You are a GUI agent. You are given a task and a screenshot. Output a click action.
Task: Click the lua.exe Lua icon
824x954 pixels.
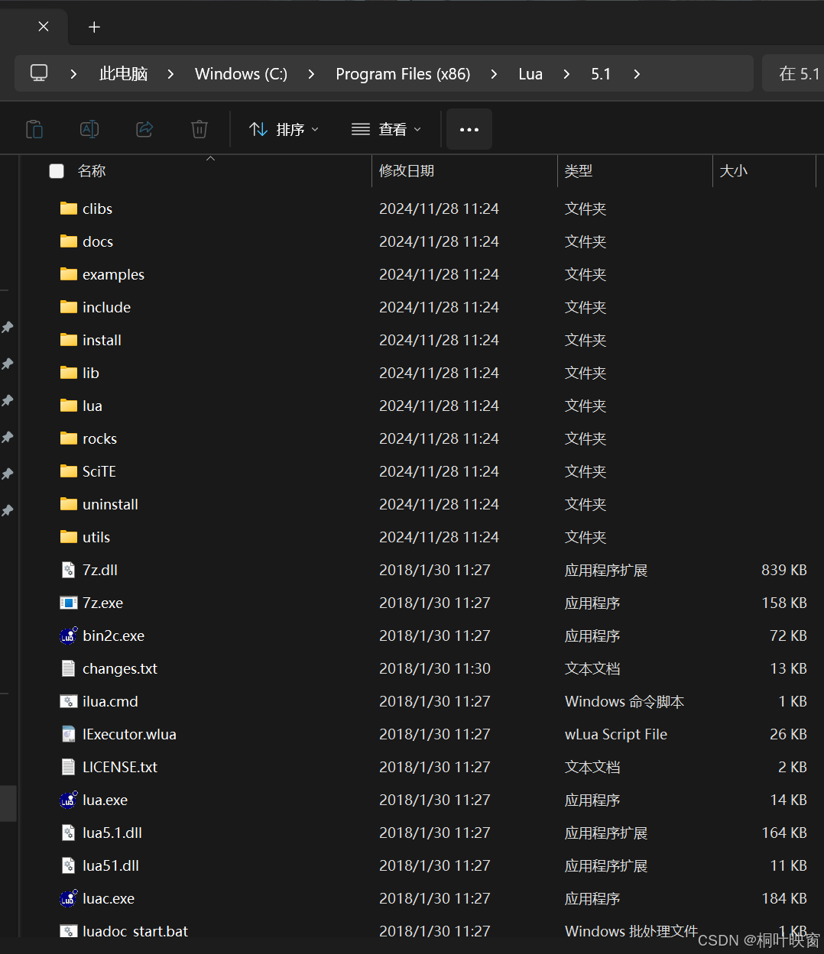[69, 800]
